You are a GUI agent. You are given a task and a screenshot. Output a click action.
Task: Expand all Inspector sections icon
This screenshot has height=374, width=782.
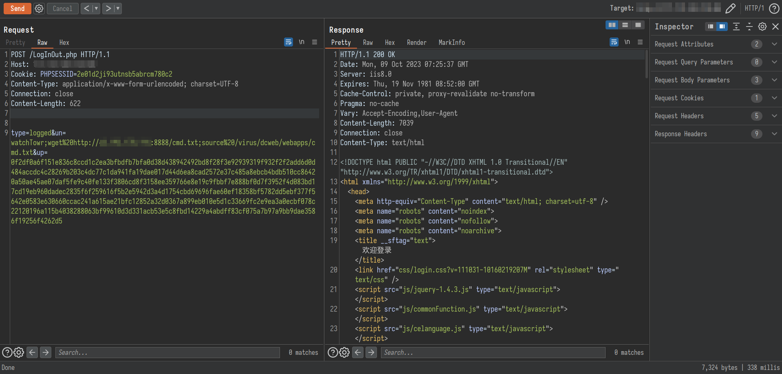[736, 27]
